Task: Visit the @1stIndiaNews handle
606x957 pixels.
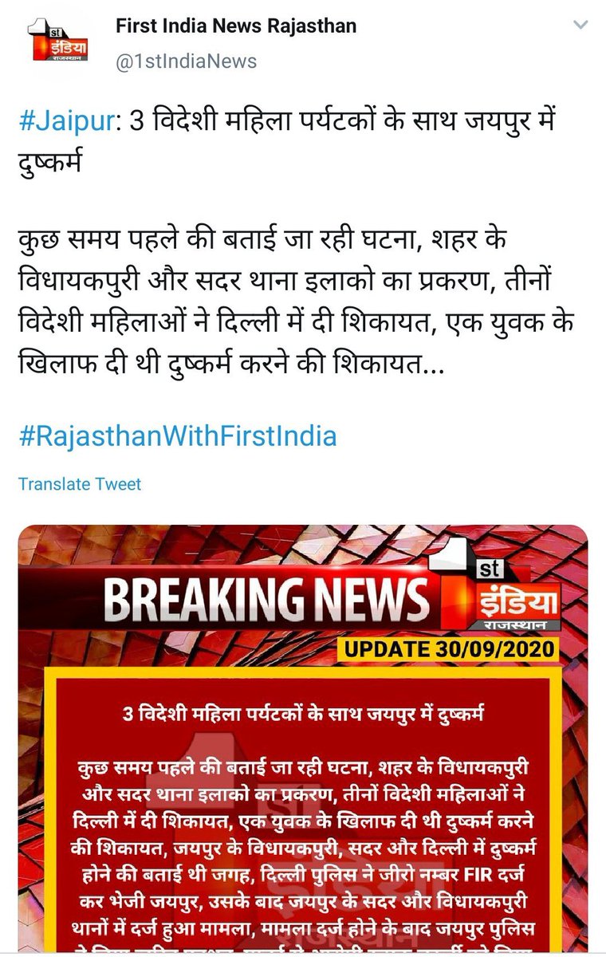Action: [x=187, y=61]
